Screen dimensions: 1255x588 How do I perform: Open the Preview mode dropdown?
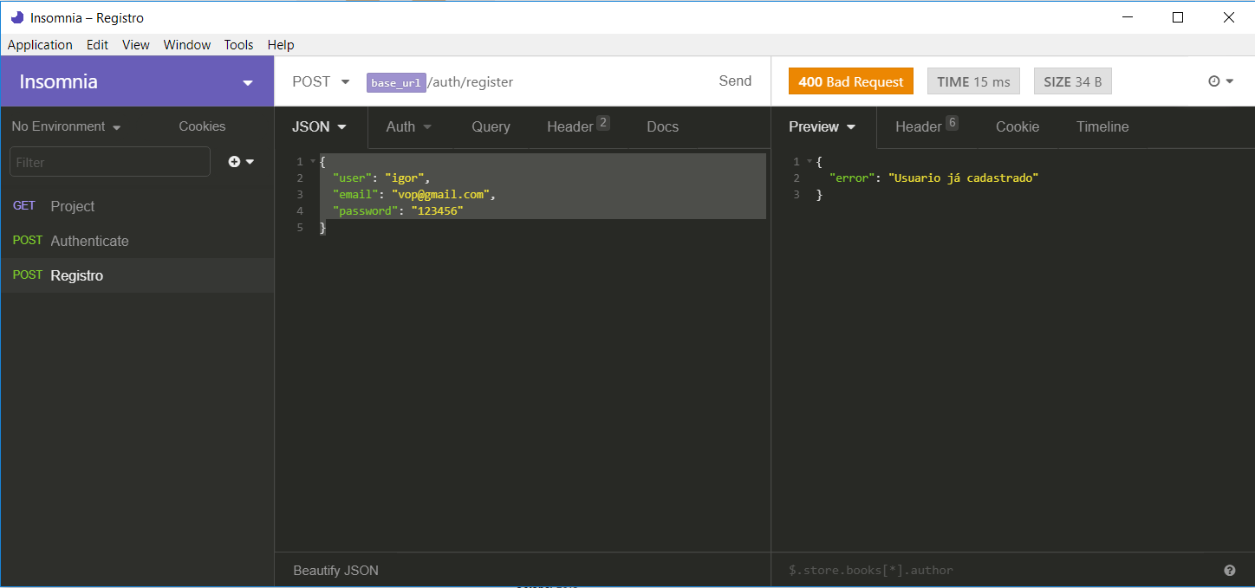pyautogui.click(x=823, y=126)
